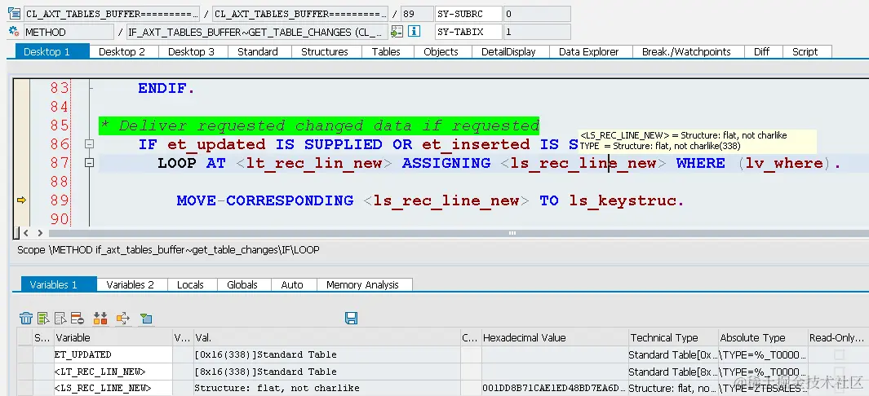Select the Variables 2 tab
This screenshot has width=869, height=396.
pyautogui.click(x=131, y=285)
